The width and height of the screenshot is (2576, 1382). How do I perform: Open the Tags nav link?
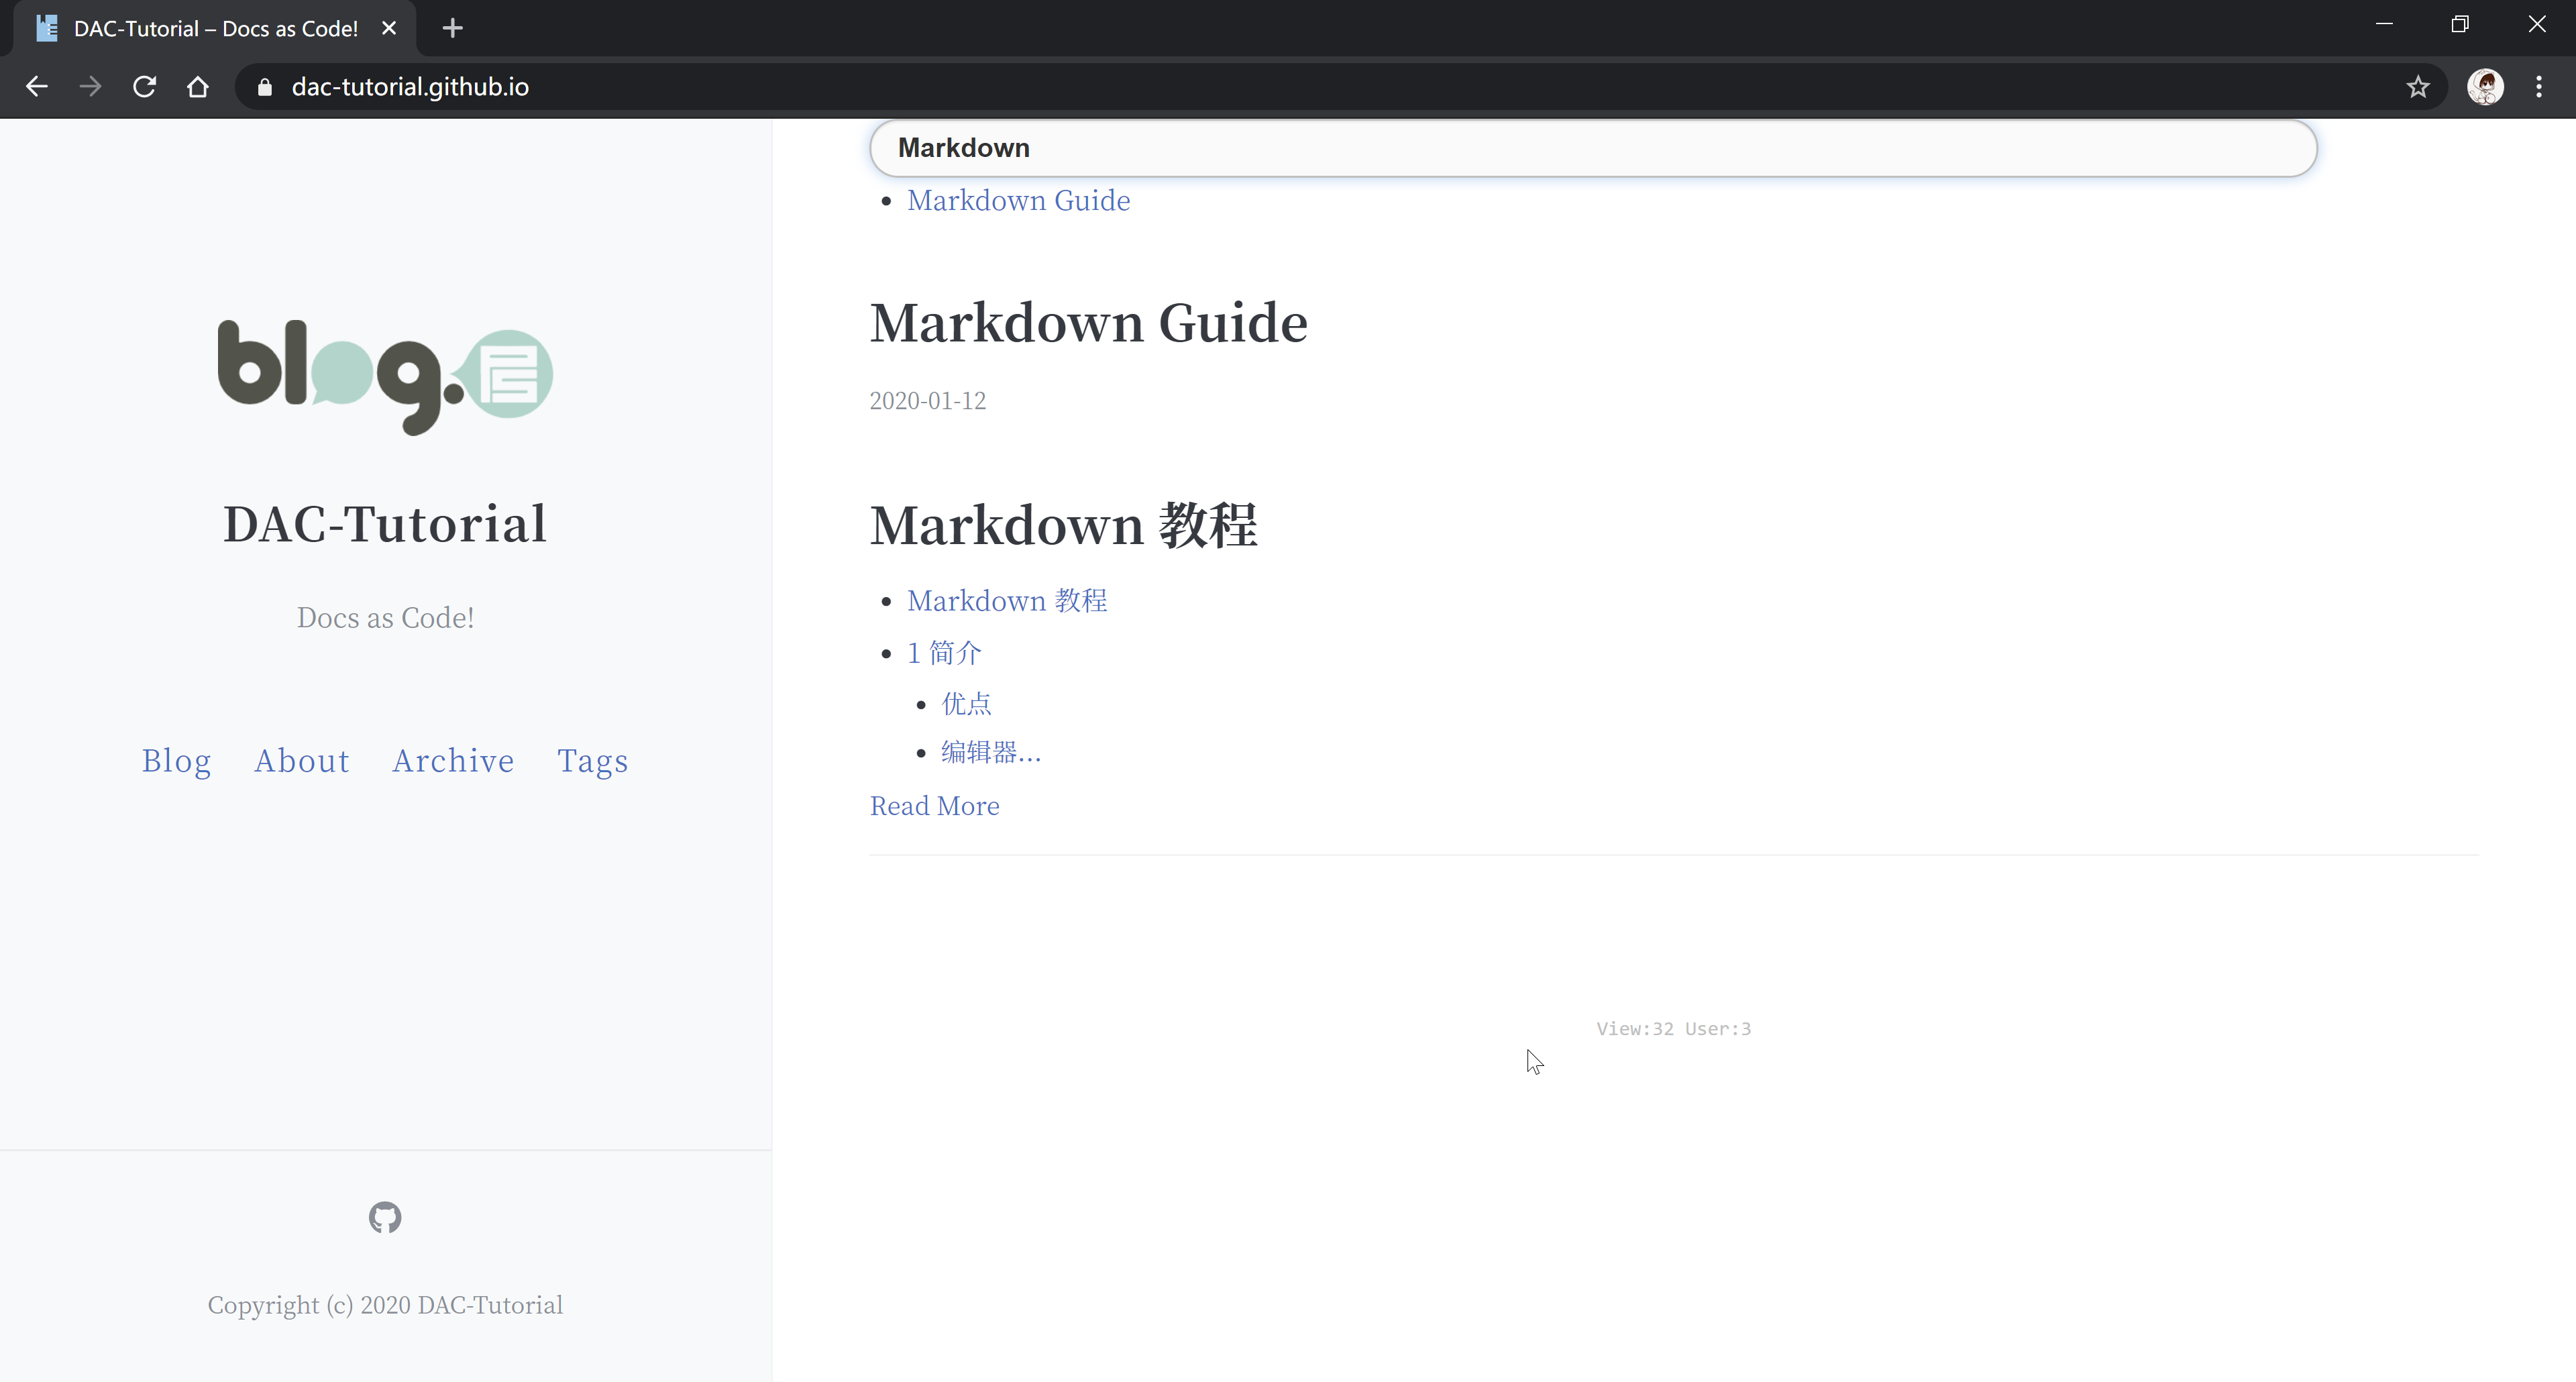(x=593, y=761)
